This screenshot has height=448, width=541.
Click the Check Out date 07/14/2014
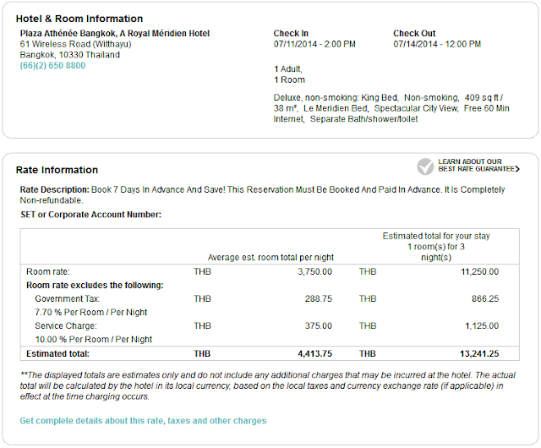435,44
